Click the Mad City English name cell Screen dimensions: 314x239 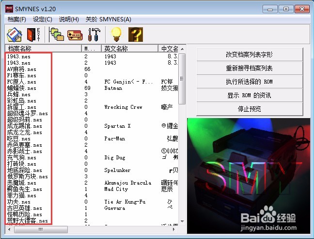click(x=116, y=189)
